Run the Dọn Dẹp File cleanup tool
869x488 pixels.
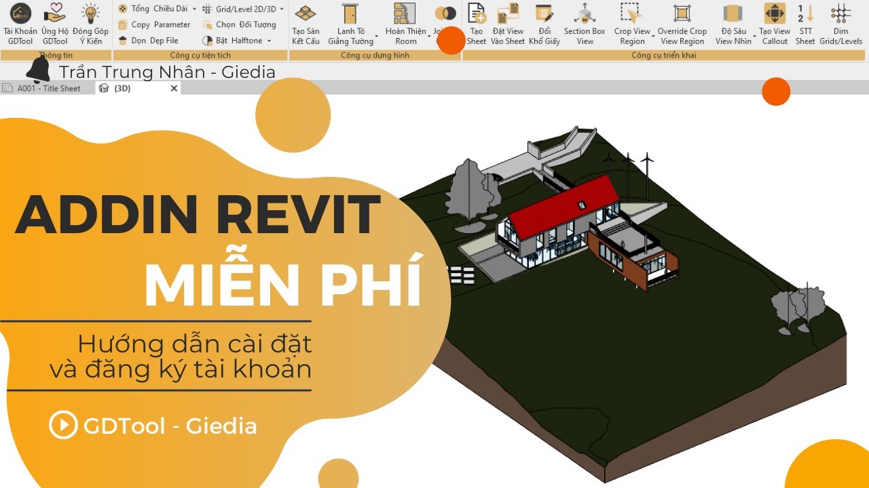click(x=149, y=41)
